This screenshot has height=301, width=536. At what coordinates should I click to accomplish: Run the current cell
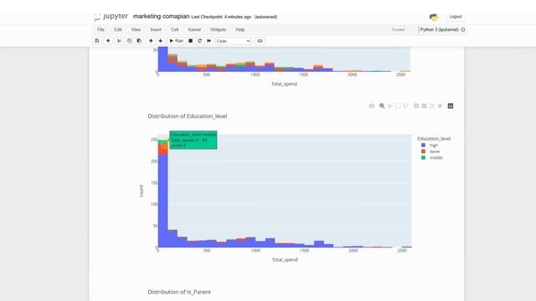click(x=177, y=41)
